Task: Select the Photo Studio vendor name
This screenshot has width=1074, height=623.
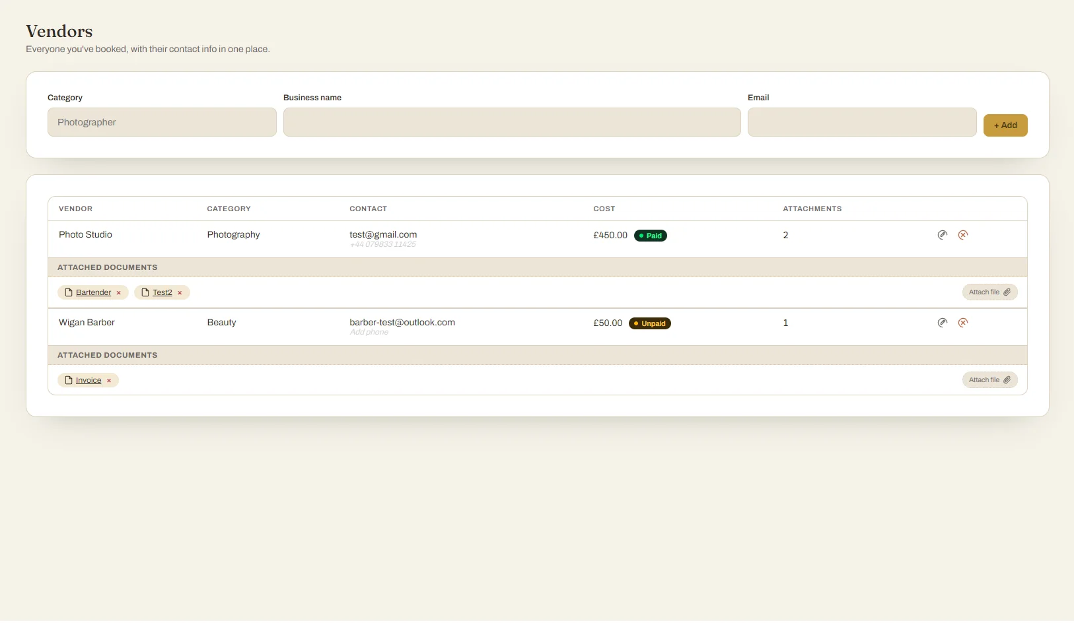Action: click(x=85, y=234)
